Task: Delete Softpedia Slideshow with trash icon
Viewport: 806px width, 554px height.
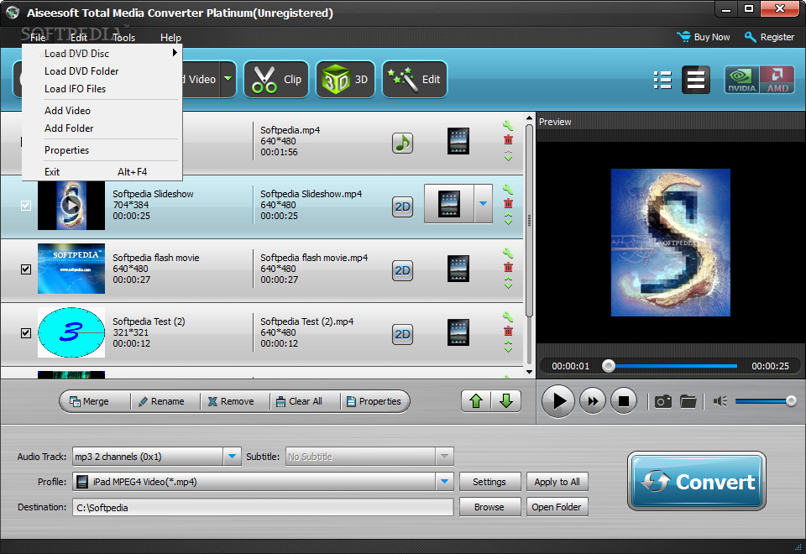Action: pyautogui.click(x=508, y=203)
